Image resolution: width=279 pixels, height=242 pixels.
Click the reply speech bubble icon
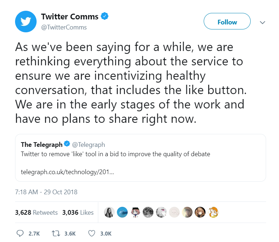pyautogui.click(x=20, y=233)
